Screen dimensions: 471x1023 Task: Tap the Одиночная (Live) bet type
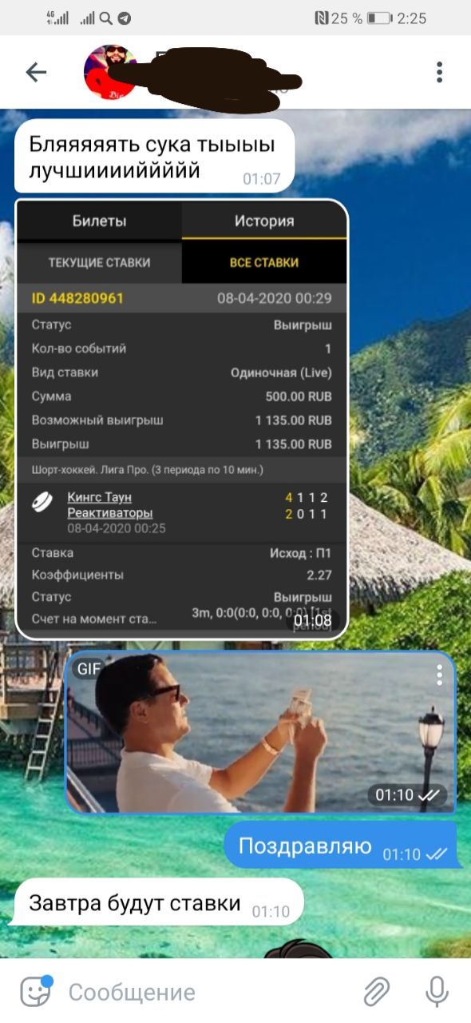(x=281, y=372)
